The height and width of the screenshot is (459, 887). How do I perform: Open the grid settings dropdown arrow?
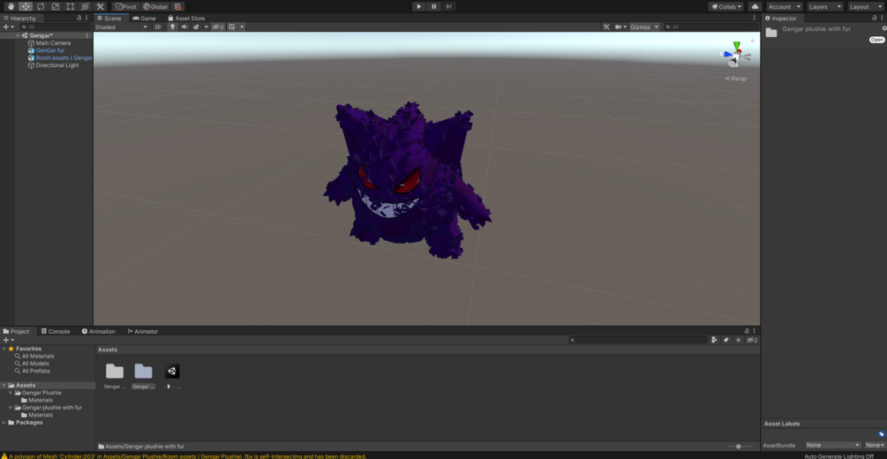[242, 26]
